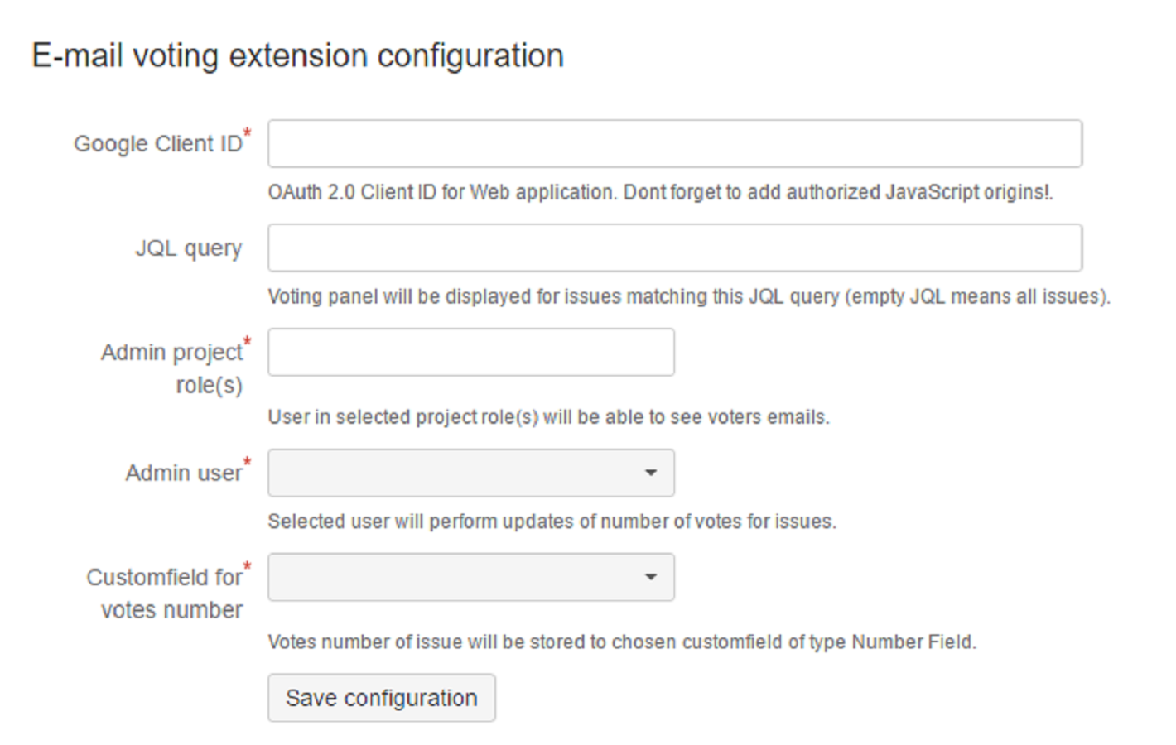Click the Selected user will perform updates text

coord(552,521)
